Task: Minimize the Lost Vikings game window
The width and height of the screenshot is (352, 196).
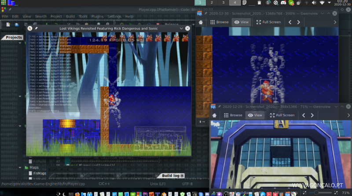Action: (181, 28)
